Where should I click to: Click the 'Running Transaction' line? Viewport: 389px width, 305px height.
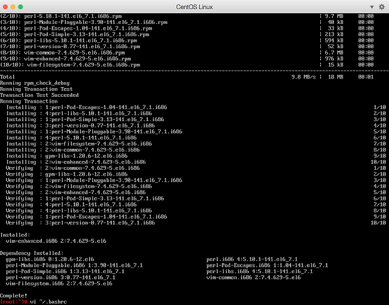pos(29,101)
